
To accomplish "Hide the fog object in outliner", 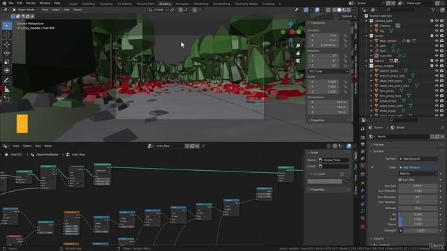I will [437, 31].
